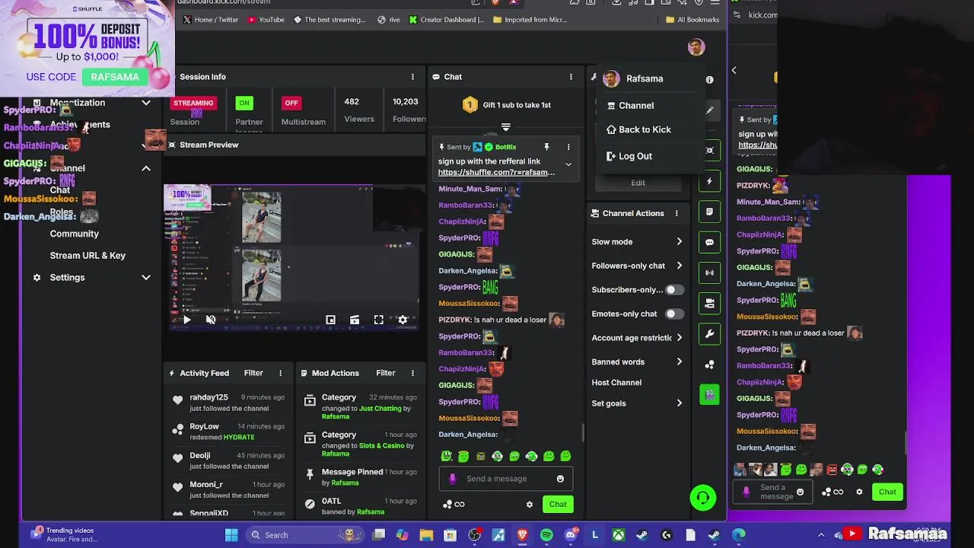Unmute the stream preview audio
The height and width of the screenshot is (548, 974).
211,320
